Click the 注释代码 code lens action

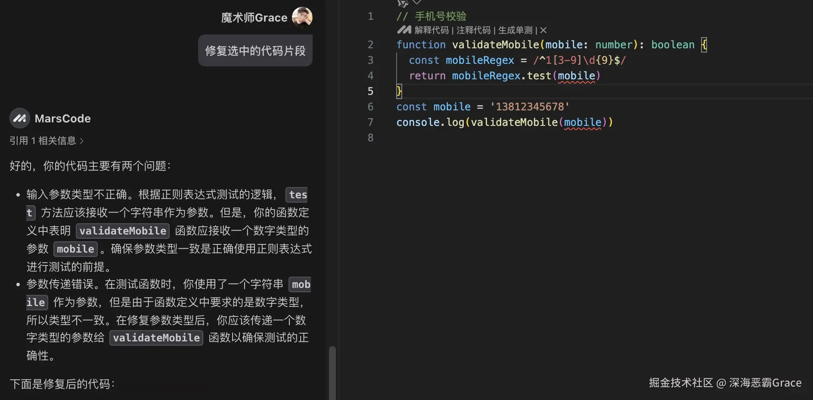pos(473,30)
